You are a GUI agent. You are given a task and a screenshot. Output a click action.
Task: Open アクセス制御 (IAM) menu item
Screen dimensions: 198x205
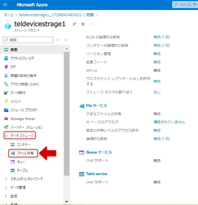25,84
